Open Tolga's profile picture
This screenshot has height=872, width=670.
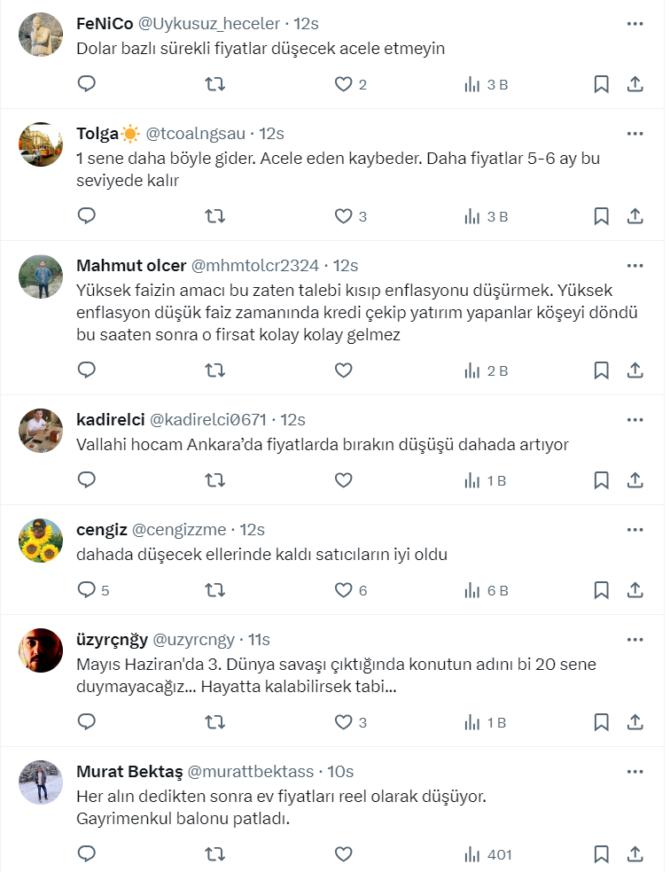pyautogui.click(x=41, y=144)
